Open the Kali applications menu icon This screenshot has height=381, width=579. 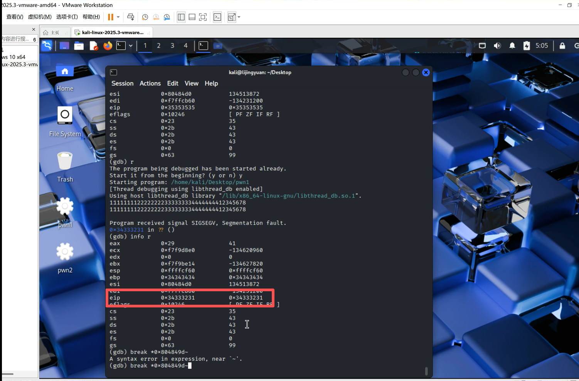point(47,46)
